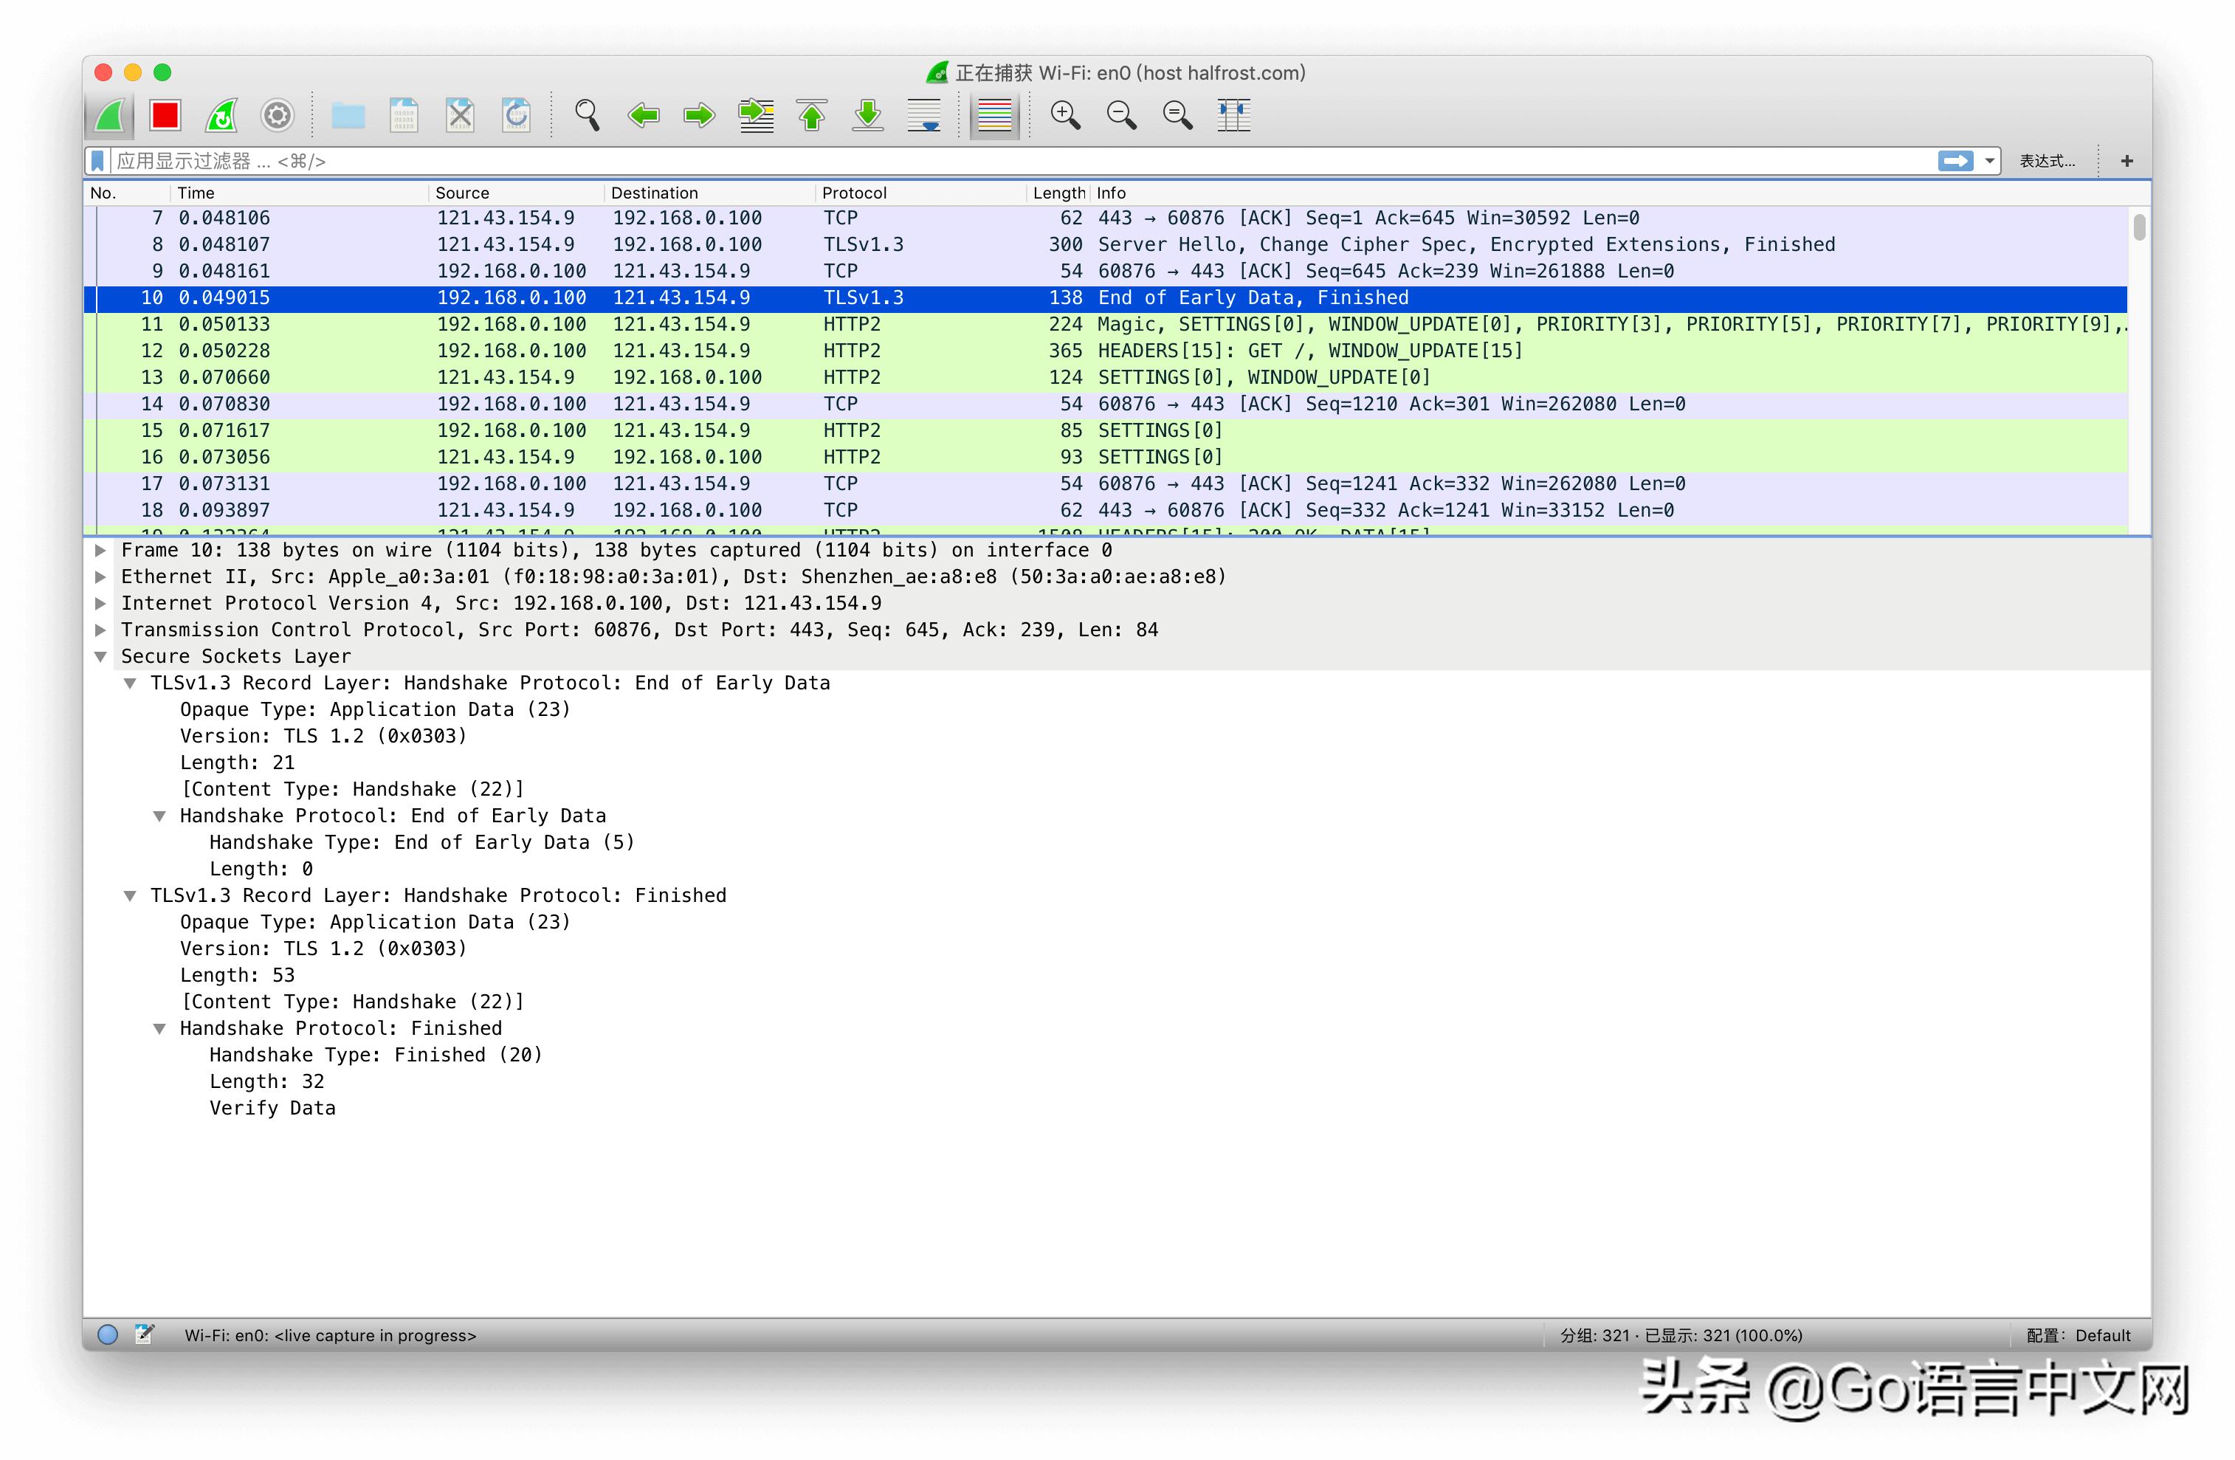Expand the Frame 10 details row
2235x1460 pixels.
coord(100,550)
